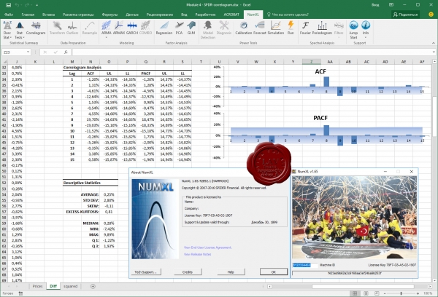The height and width of the screenshot is (297, 438).
Task: Click OK in the About NumXL dialog
Action: [274, 272]
